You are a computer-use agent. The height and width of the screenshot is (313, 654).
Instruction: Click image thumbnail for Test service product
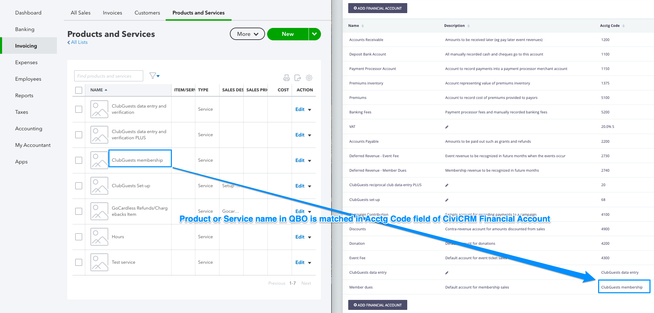(x=99, y=262)
